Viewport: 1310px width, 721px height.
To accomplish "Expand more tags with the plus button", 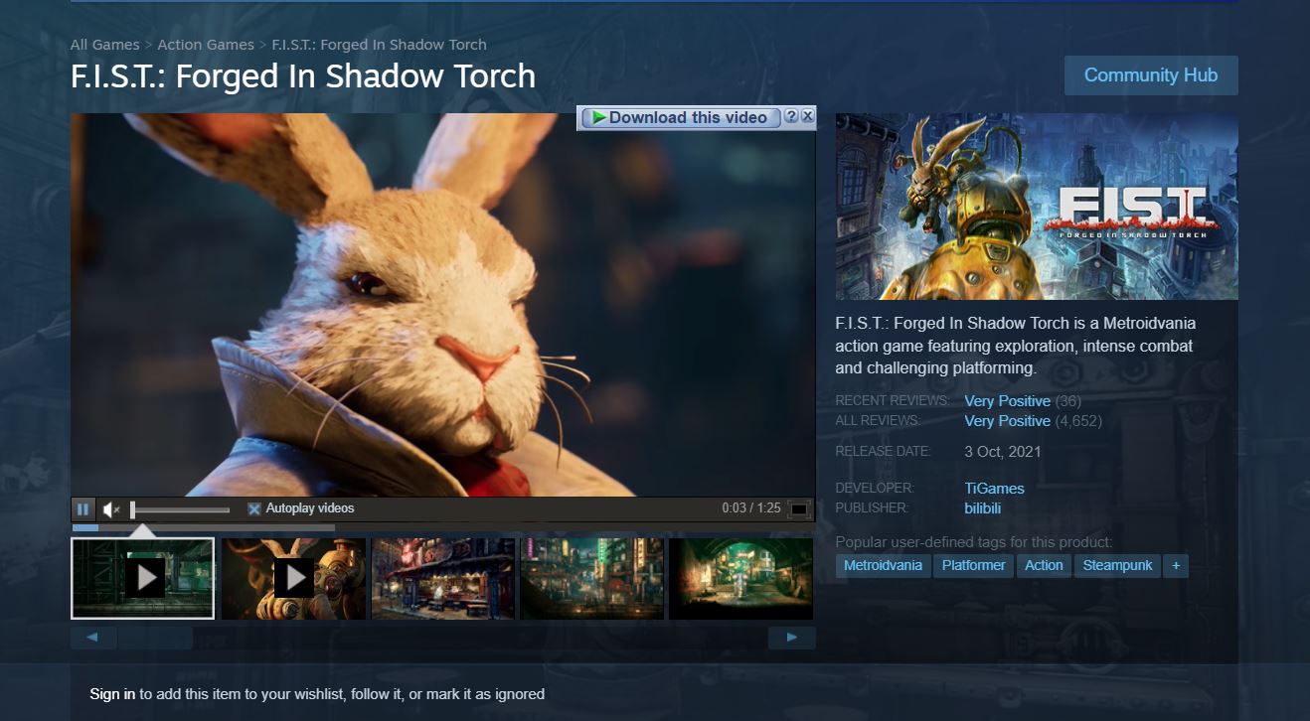I will click(x=1176, y=565).
